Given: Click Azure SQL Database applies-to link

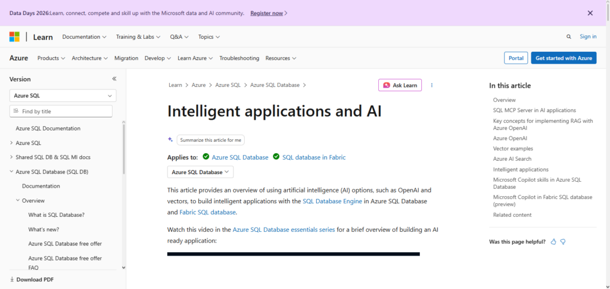Looking at the screenshot, I should click(x=240, y=157).
